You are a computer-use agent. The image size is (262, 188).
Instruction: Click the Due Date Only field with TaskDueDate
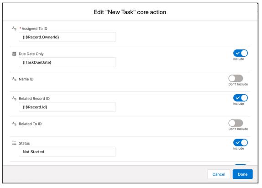coord(68,62)
